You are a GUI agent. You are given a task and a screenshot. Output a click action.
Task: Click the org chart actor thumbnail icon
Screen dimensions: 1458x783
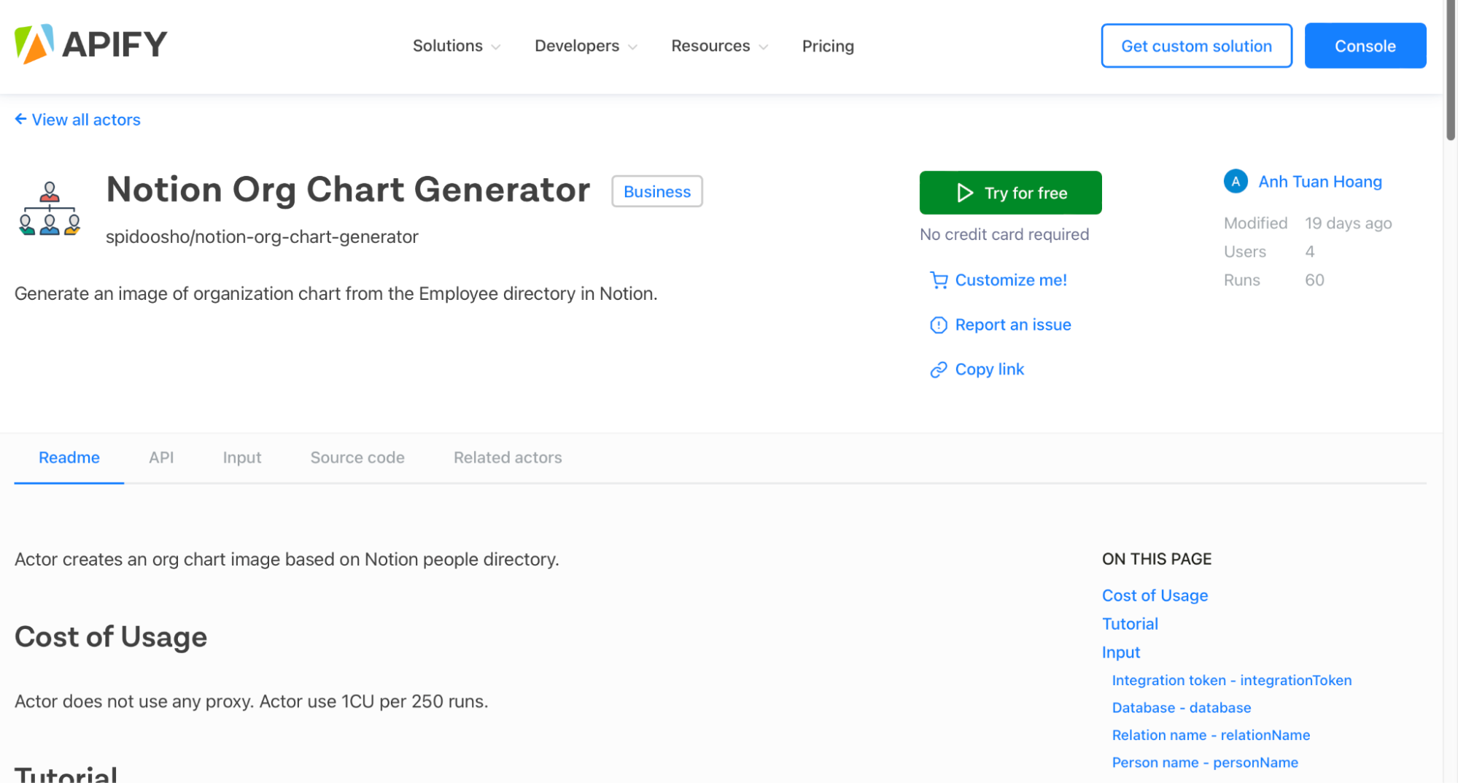point(49,209)
